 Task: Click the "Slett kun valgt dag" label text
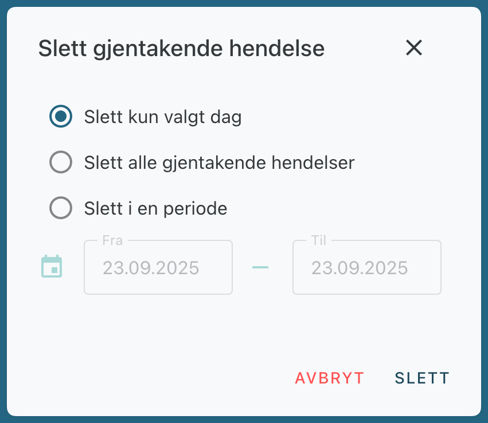(x=162, y=117)
